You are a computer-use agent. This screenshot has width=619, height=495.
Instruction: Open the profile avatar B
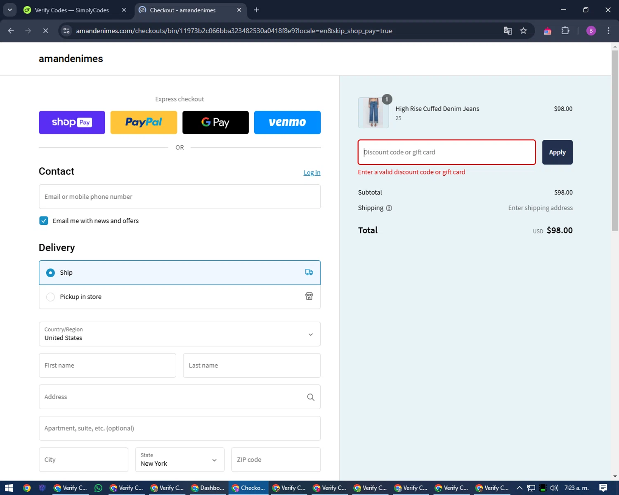coord(591,31)
